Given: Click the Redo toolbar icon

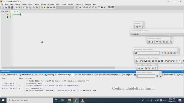Looking at the screenshot, I should click(19, 7).
